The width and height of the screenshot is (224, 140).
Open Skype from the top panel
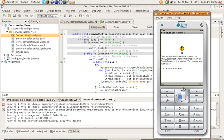(x=44, y=2)
